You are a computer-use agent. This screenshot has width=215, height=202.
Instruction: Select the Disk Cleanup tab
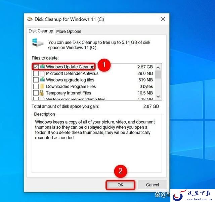click(x=41, y=31)
